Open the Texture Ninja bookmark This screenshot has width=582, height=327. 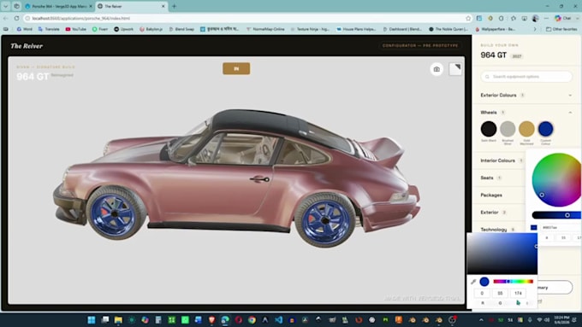click(310, 29)
